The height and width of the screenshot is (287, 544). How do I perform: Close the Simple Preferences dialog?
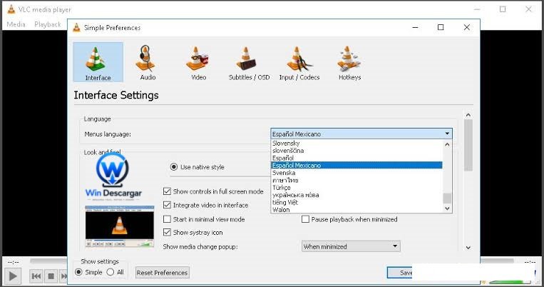pos(466,27)
